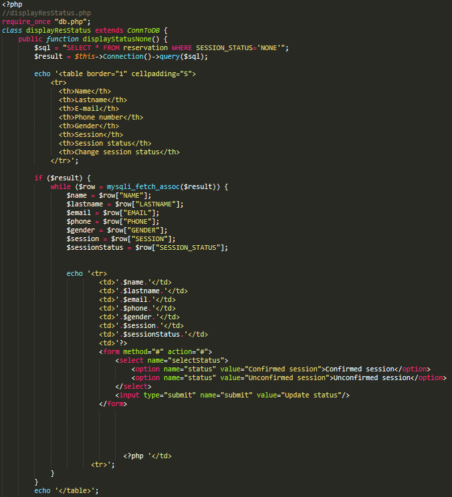This screenshot has width=452, height=497.
Task: Click the parent class name 'ConnToDB'
Action: point(143,31)
